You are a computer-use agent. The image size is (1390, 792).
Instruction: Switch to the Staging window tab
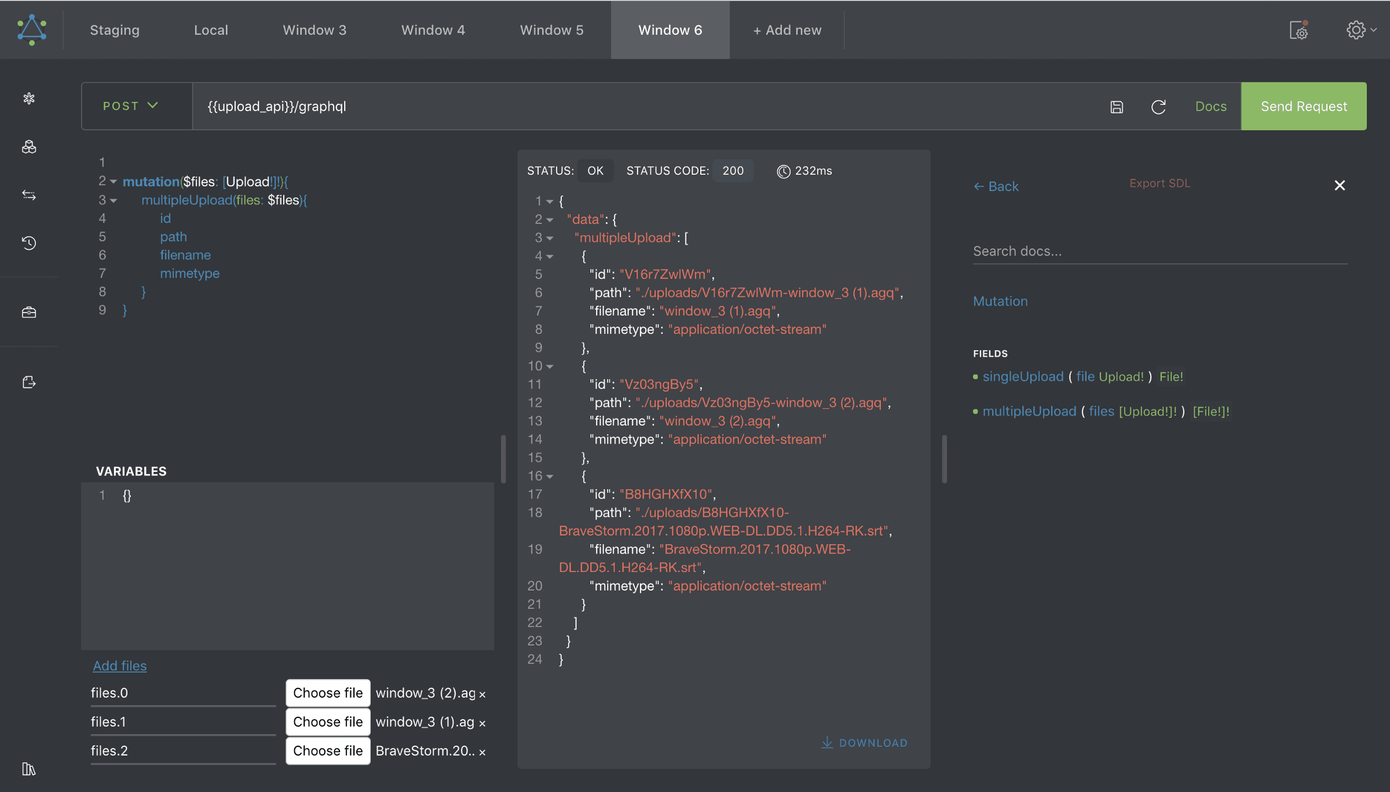(x=115, y=30)
